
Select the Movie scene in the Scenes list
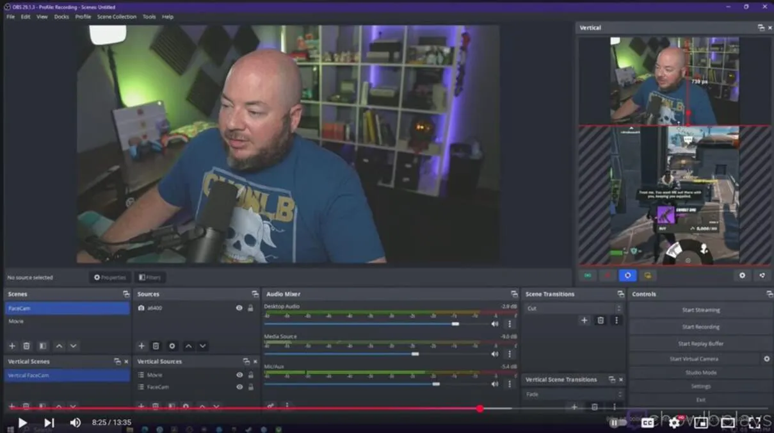[x=17, y=322]
